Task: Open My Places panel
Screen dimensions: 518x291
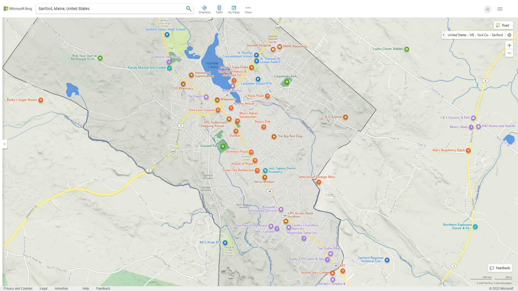Action: pos(234,9)
